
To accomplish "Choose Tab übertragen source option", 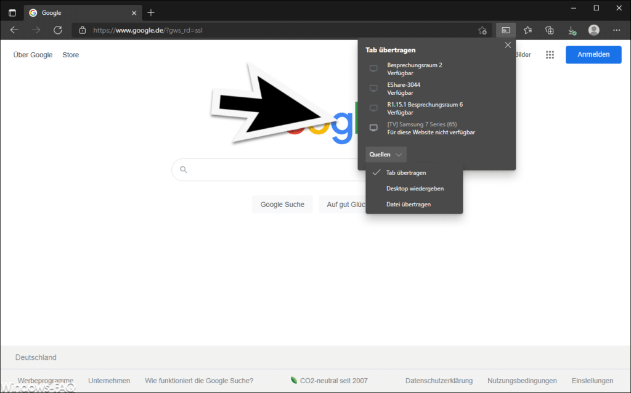I will (x=414, y=172).
